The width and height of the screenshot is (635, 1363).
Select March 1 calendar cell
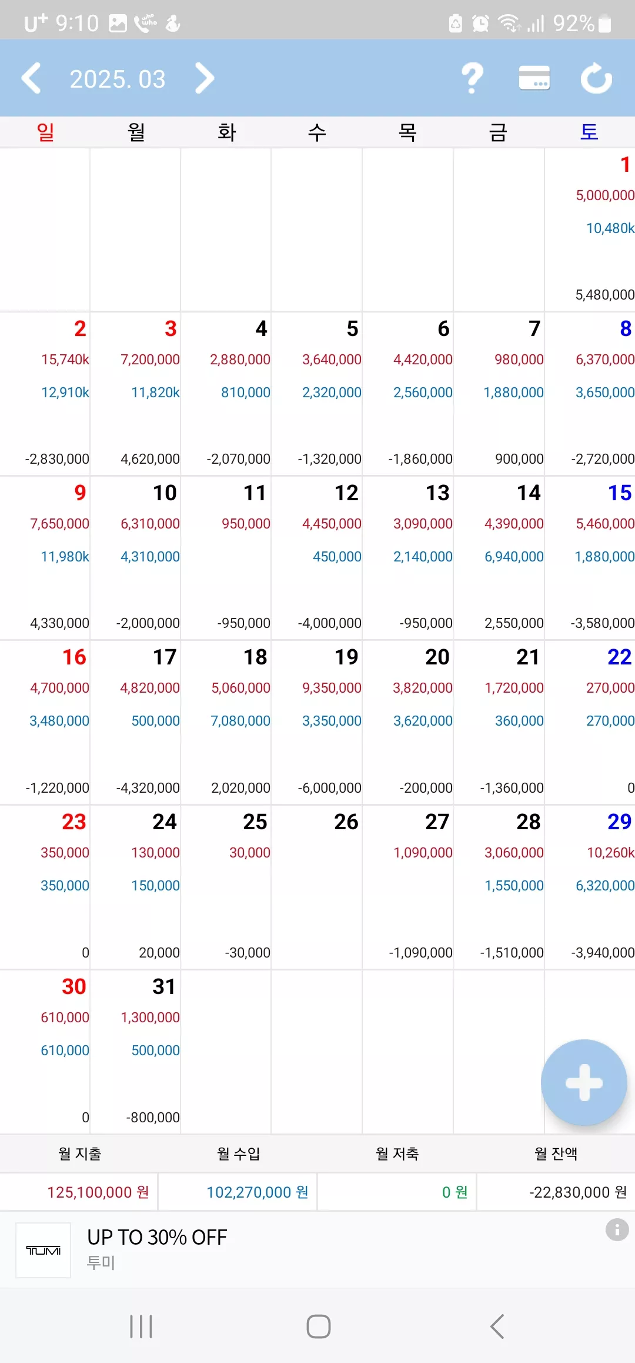pyautogui.click(x=590, y=230)
